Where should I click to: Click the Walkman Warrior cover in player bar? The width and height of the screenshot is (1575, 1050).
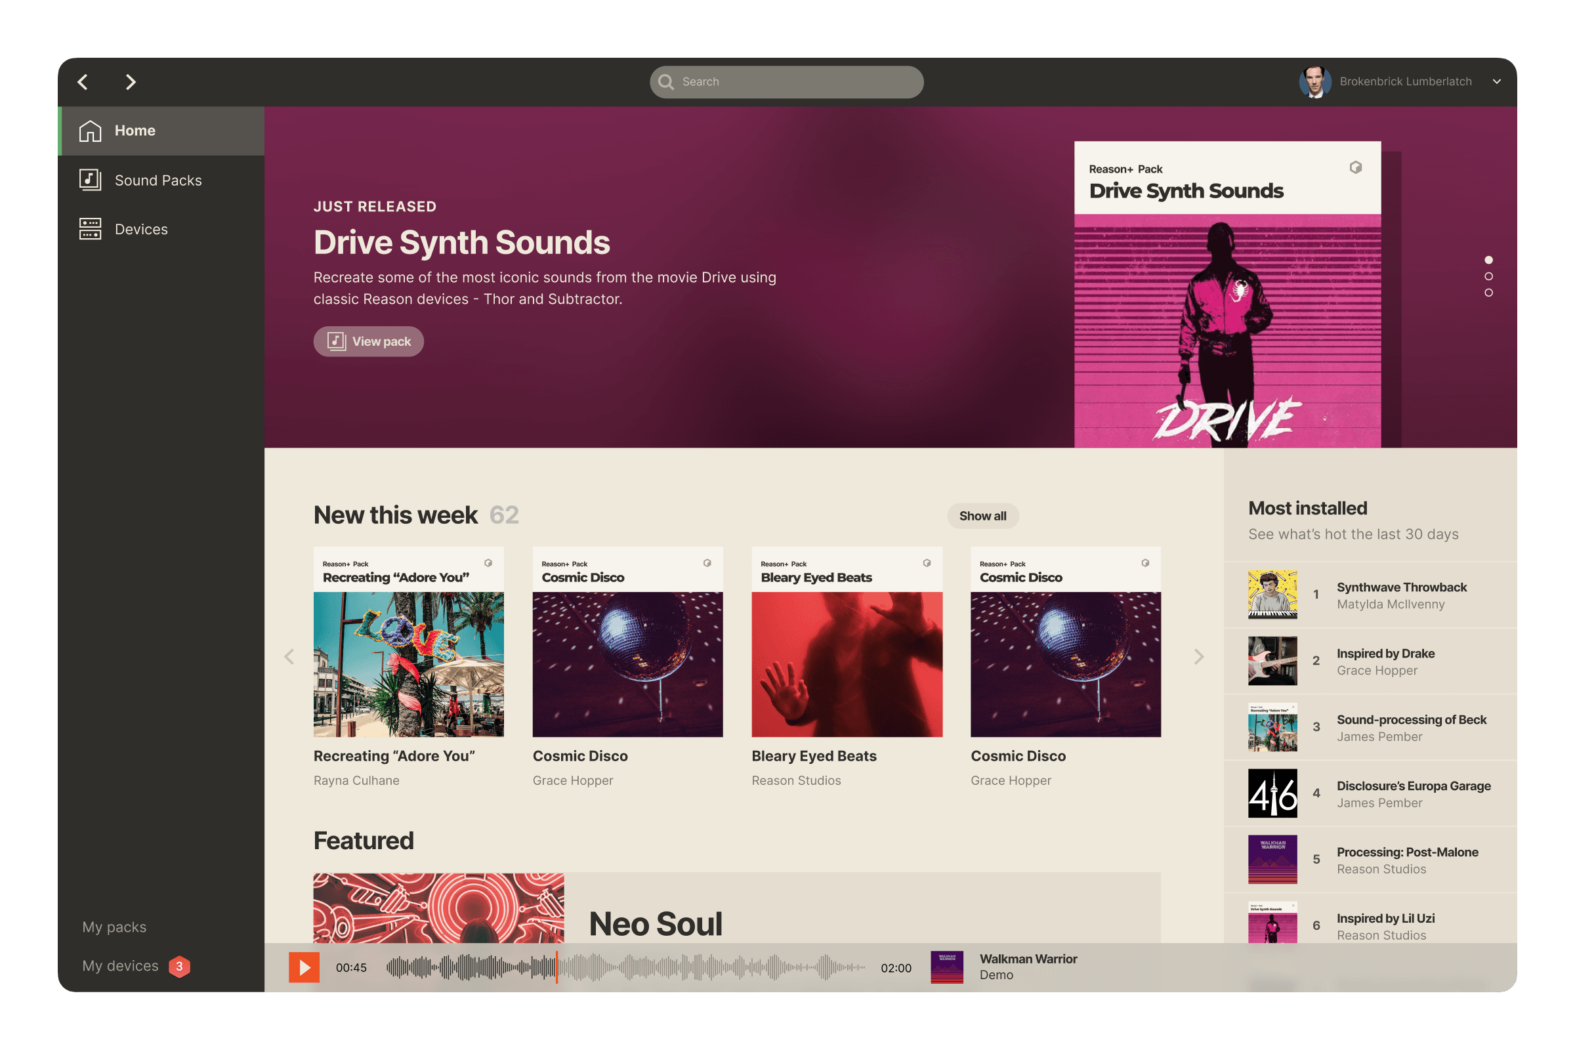coord(947,967)
